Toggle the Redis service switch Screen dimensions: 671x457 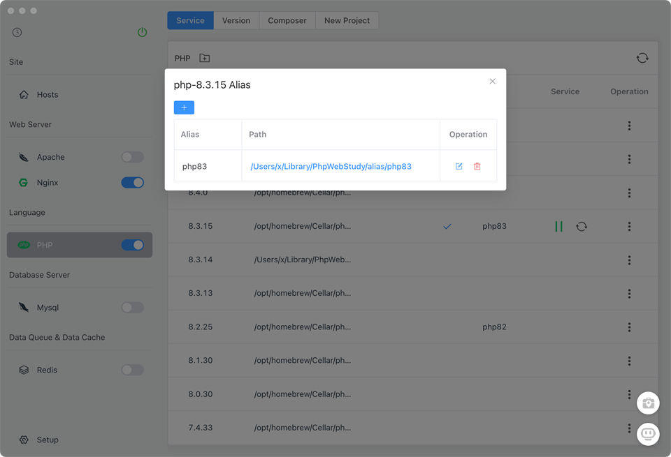(x=133, y=370)
